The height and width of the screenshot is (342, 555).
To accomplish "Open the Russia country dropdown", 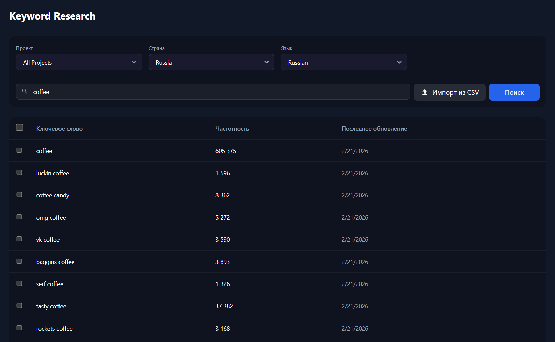I will click(x=211, y=62).
